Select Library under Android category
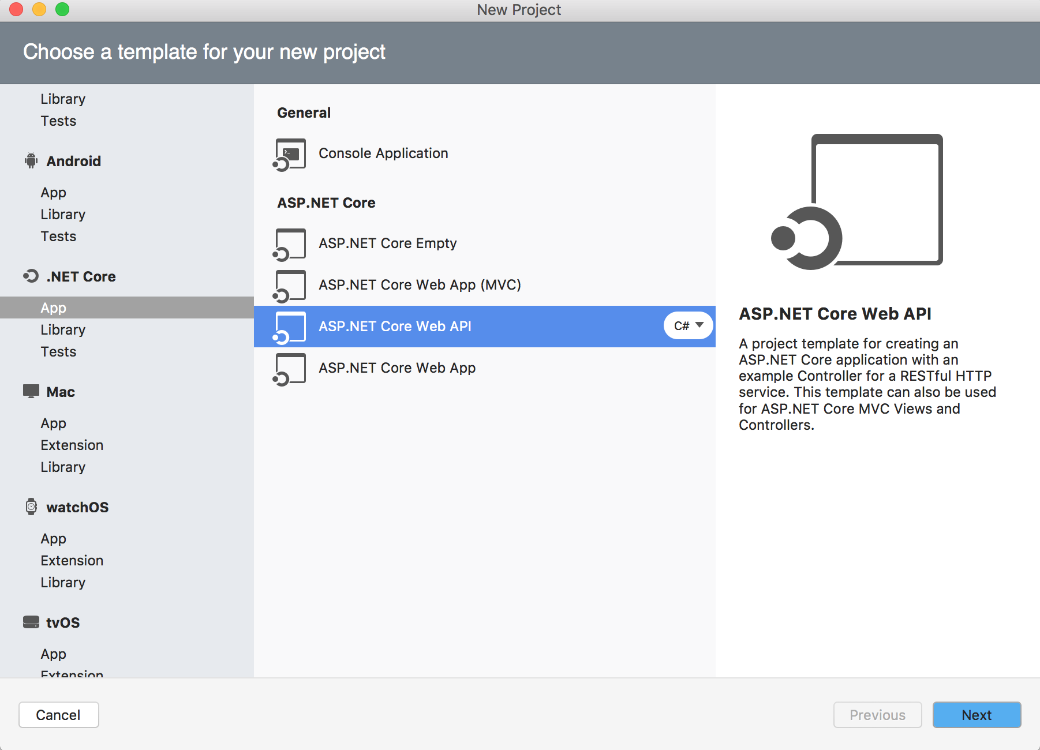 (x=63, y=215)
